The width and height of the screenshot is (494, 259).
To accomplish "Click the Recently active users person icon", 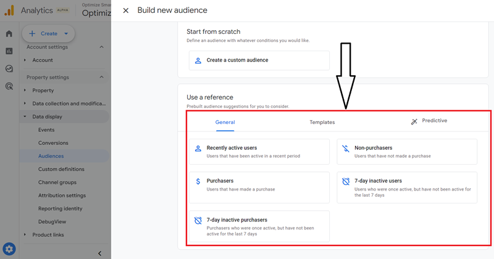I will coord(198,148).
